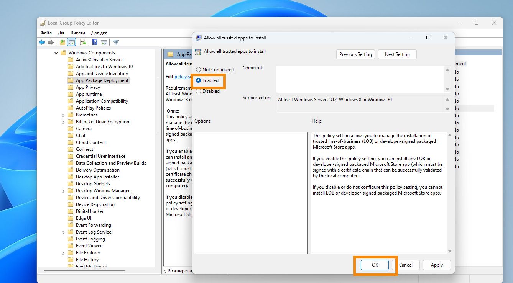Click the File History folder icon
The width and height of the screenshot is (513, 283).
pyautogui.click(x=71, y=260)
